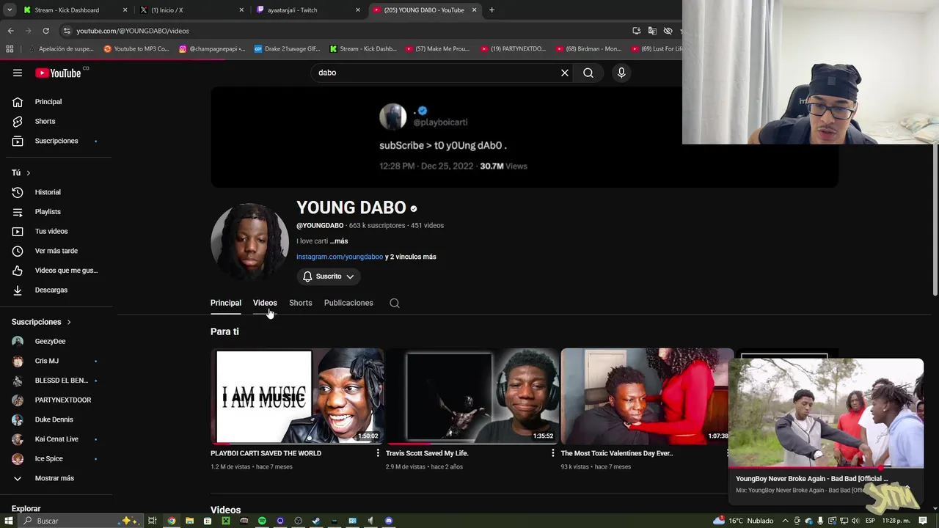Click the address bar URL
This screenshot has height=528, width=939.
click(133, 31)
